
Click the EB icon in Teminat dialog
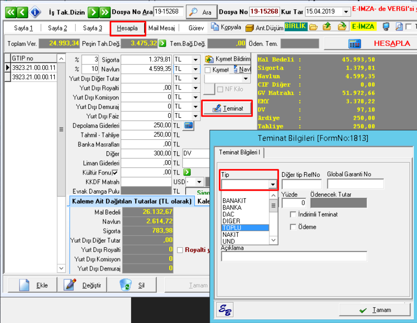pos(225,309)
